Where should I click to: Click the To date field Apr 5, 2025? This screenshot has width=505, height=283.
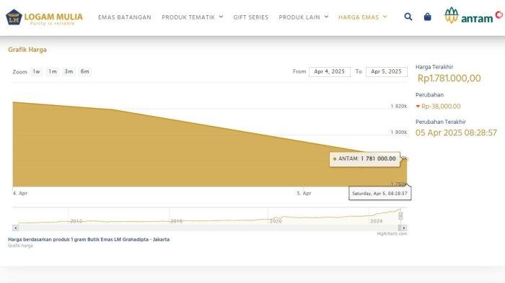[386, 72]
